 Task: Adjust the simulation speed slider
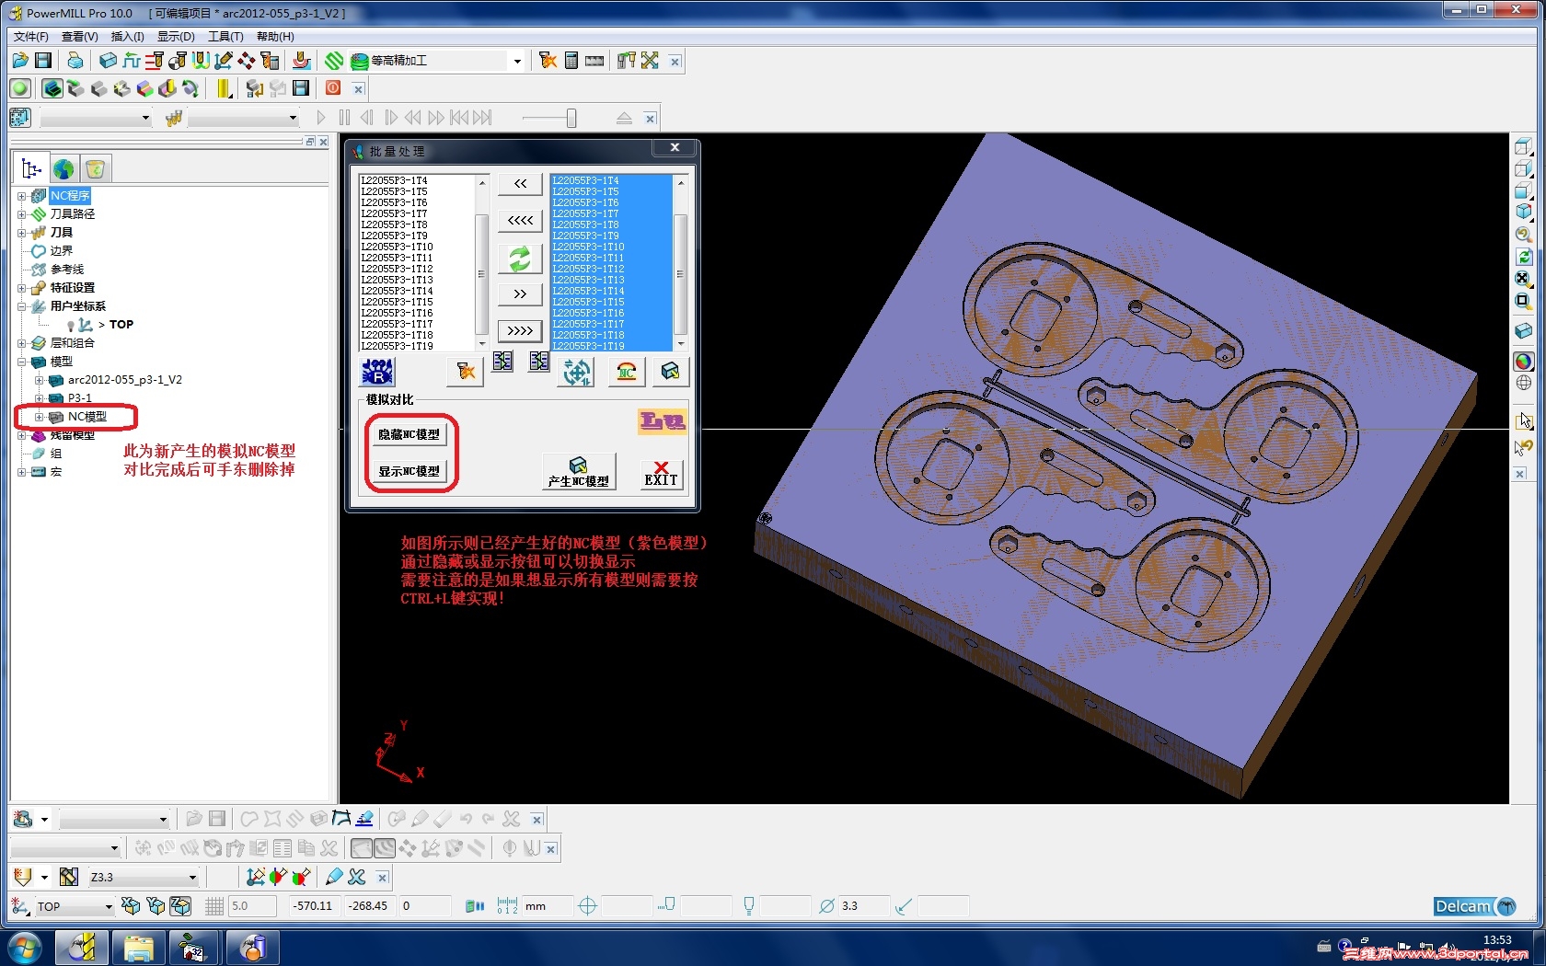571,118
